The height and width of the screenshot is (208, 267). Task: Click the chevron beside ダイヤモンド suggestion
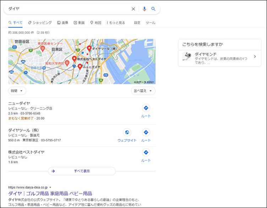[255, 57]
